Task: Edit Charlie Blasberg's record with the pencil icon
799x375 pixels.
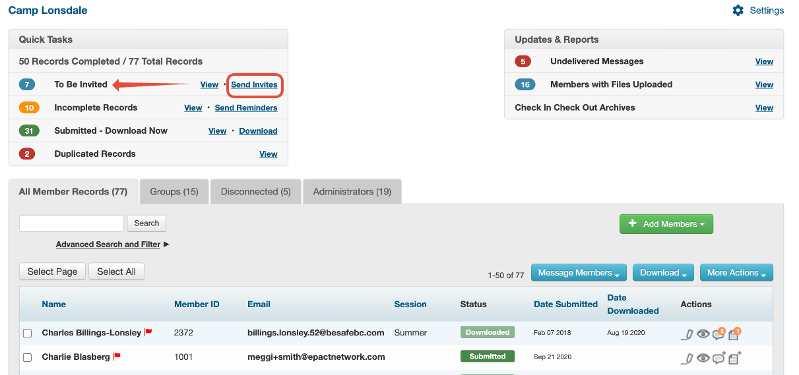Action: [687, 358]
